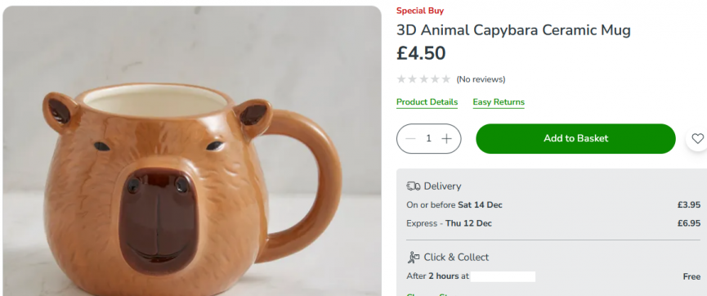Click the Delivery section heading
Screen dimensions: 707x296
pyautogui.click(x=442, y=186)
